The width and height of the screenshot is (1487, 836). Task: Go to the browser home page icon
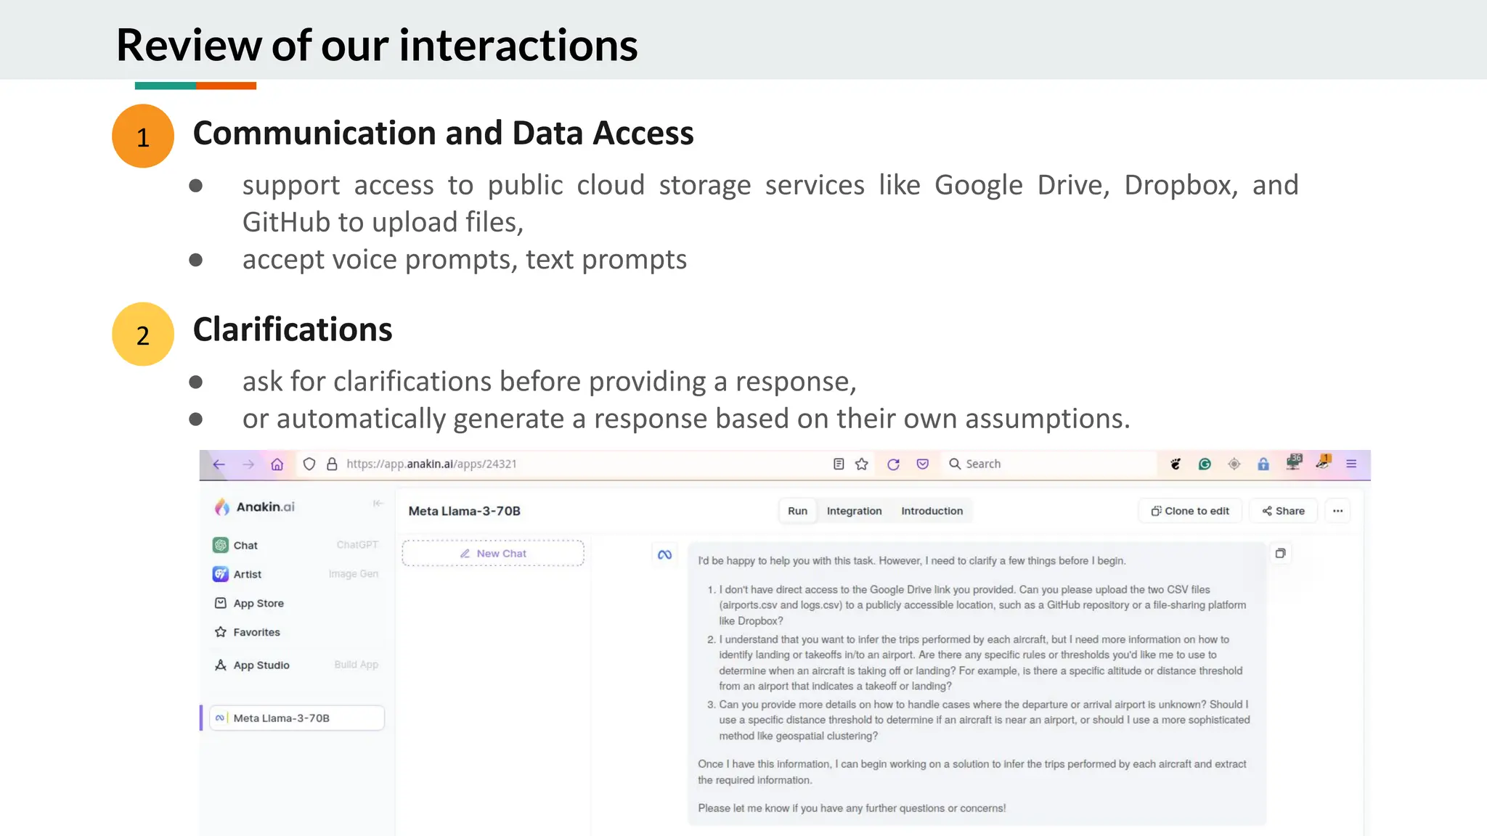277,464
